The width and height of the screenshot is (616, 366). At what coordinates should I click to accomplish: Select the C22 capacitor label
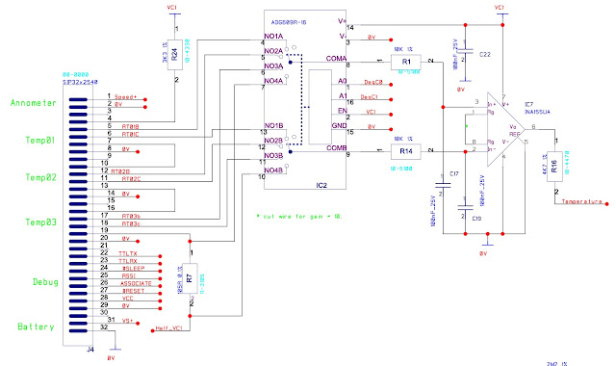(485, 55)
